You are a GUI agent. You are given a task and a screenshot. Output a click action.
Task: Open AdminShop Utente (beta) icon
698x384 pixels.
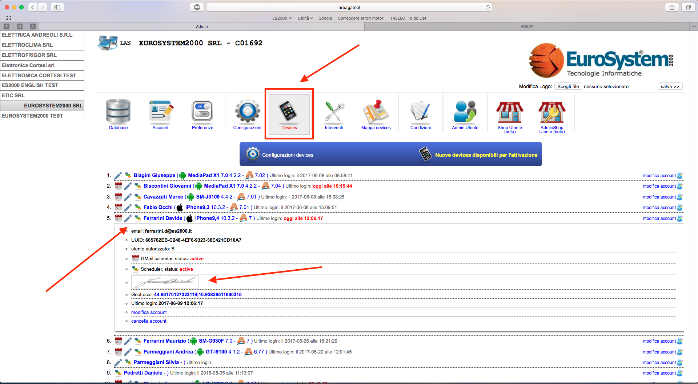tap(552, 113)
